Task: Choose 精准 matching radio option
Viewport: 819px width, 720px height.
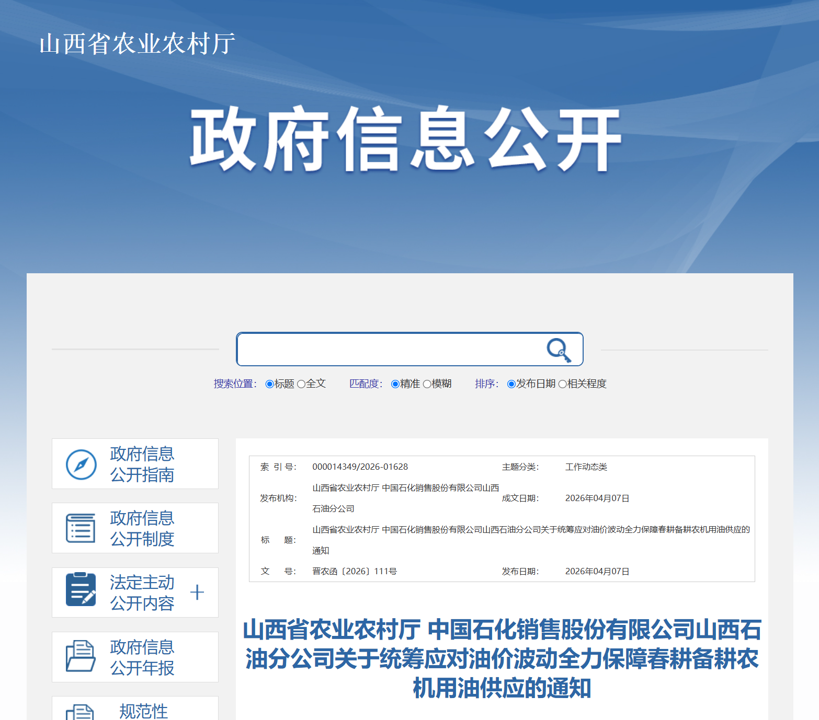Action: coord(395,384)
